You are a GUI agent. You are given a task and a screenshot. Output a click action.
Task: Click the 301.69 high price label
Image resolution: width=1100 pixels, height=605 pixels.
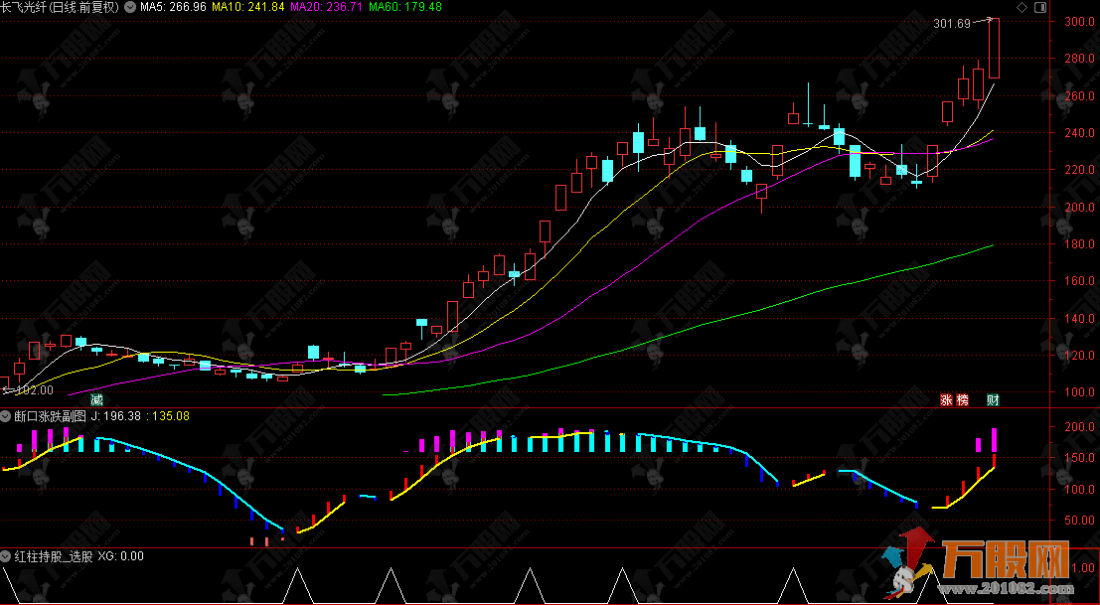click(950, 24)
